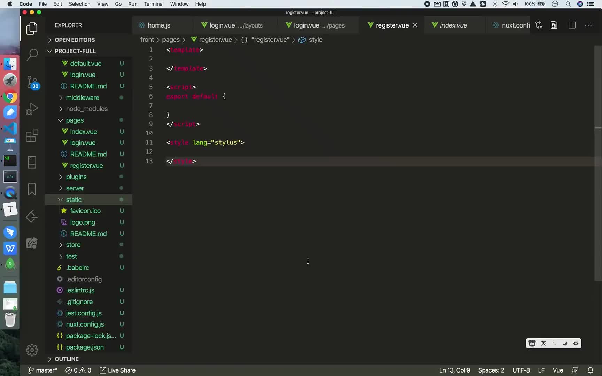Open the Selection menu
Image resolution: width=602 pixels, height=376 pixels.
(x=79, y=4)
